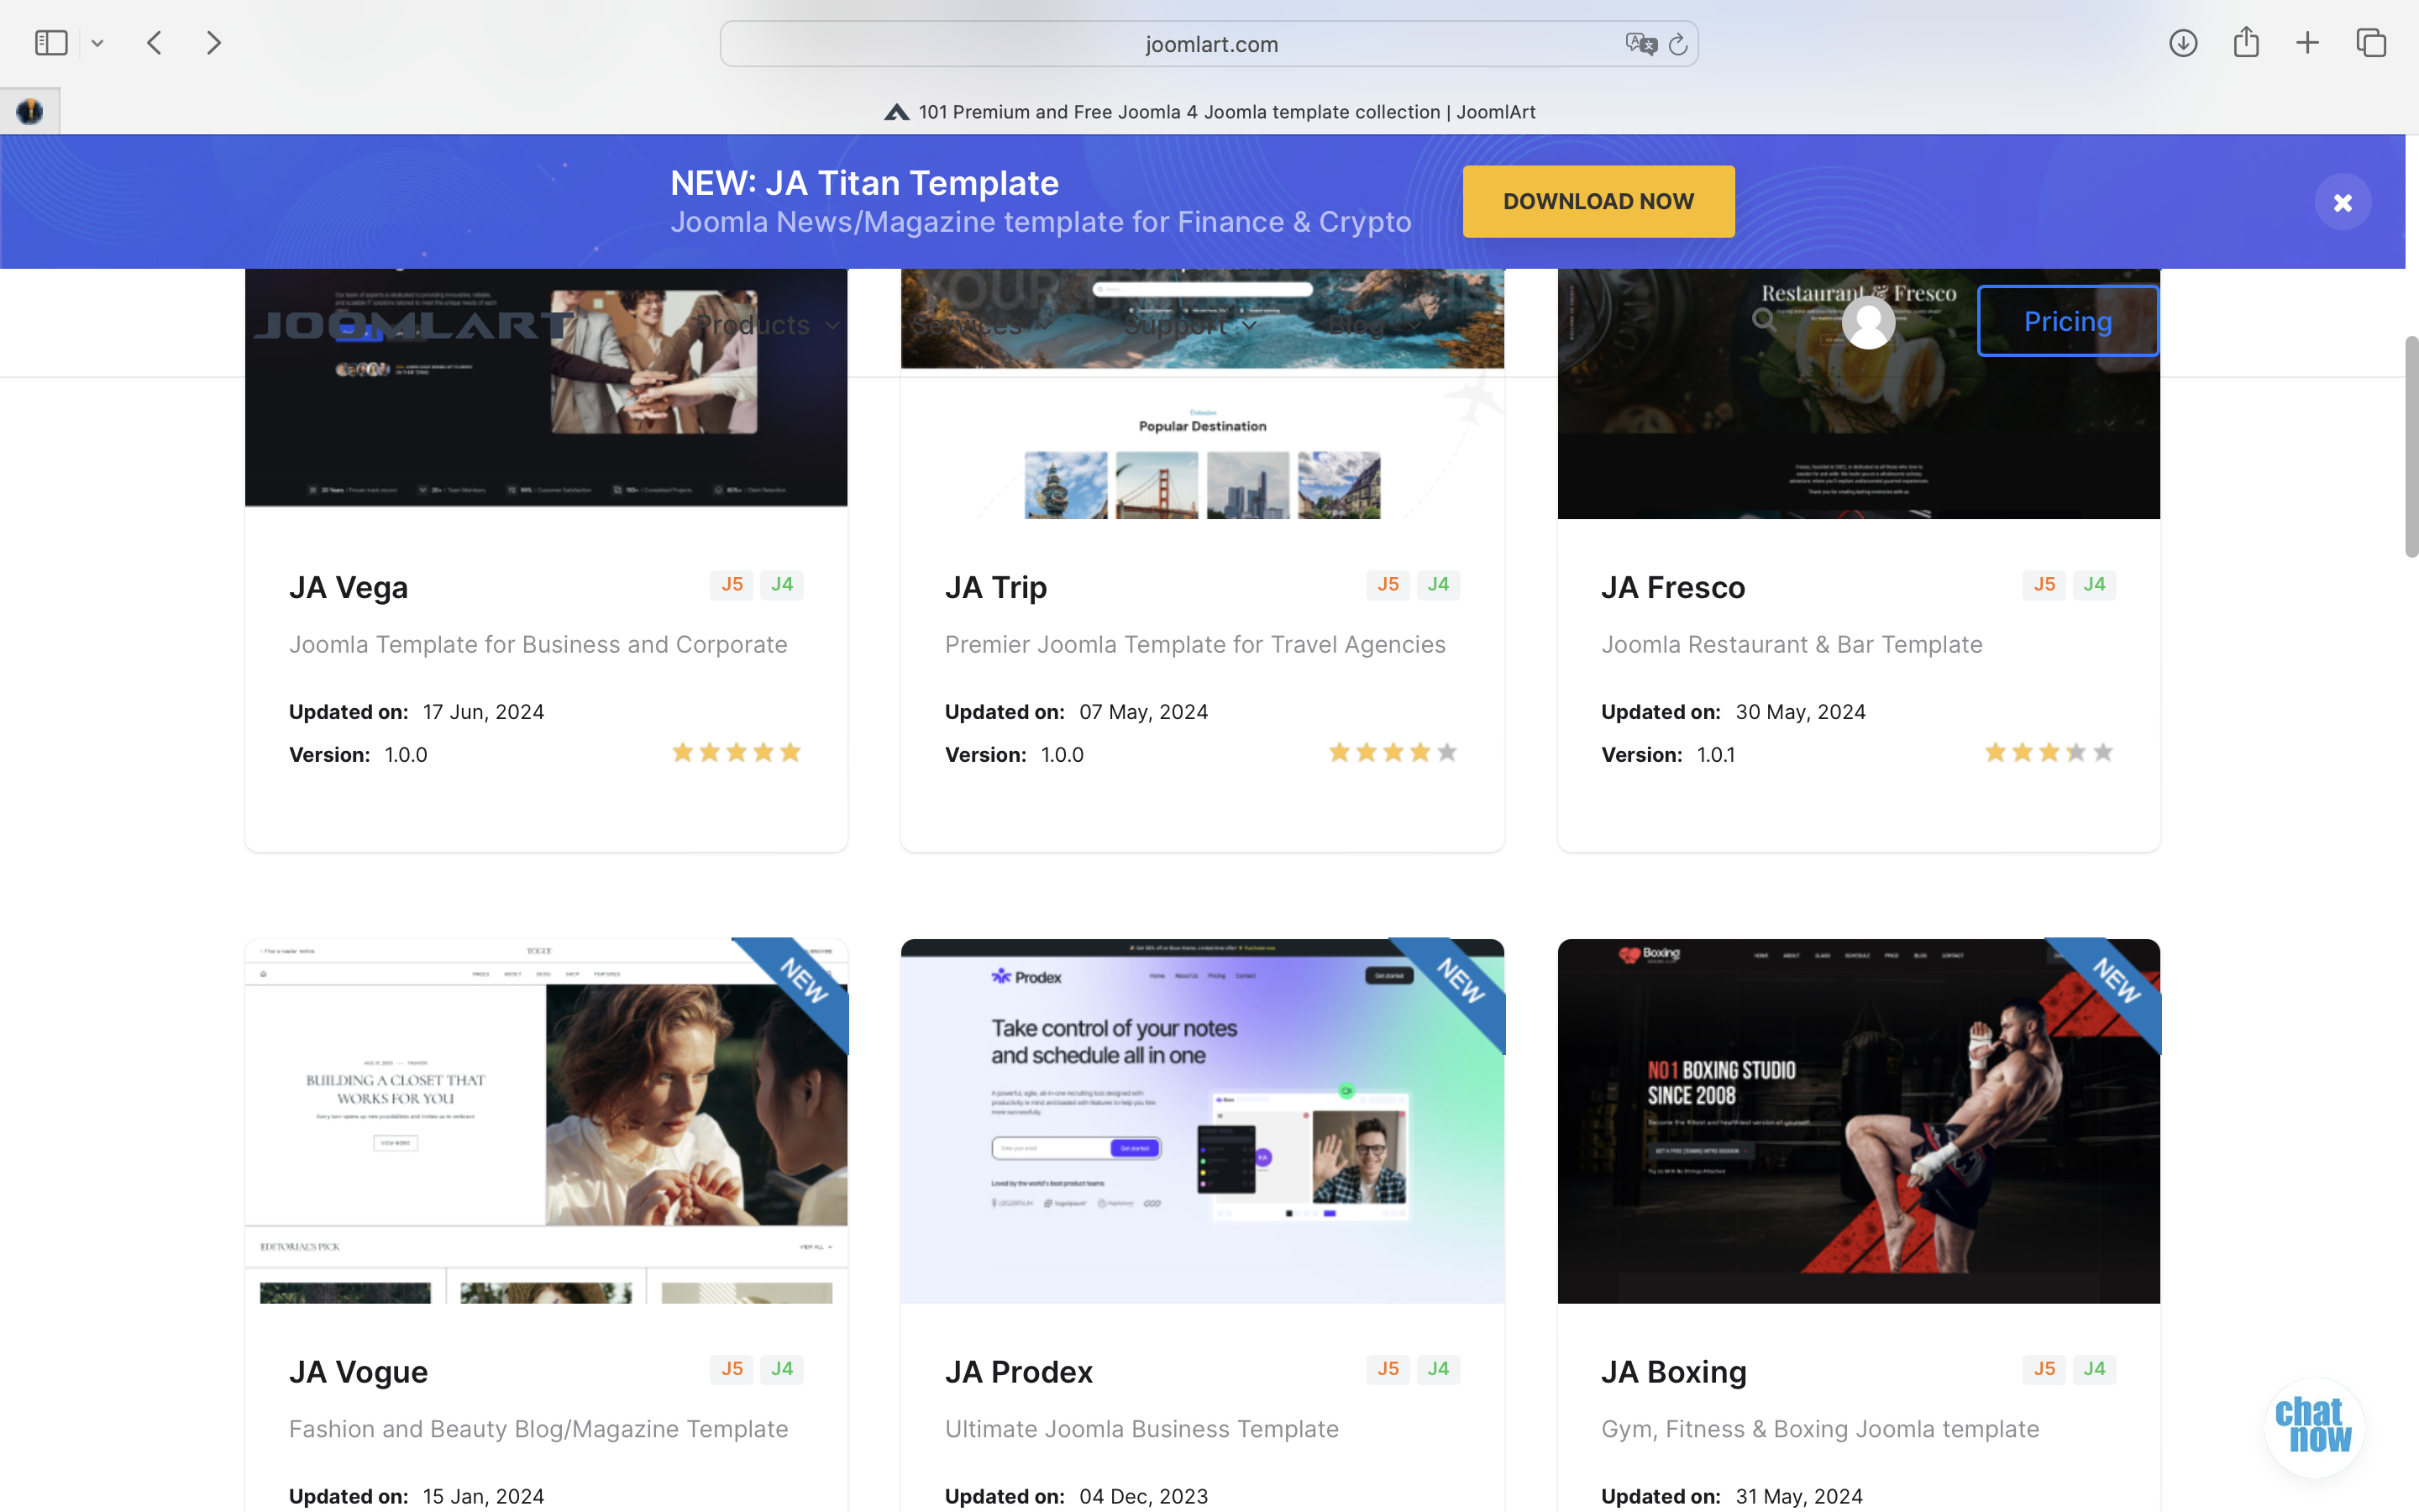Show tab overview icon

coord(2371,43)
